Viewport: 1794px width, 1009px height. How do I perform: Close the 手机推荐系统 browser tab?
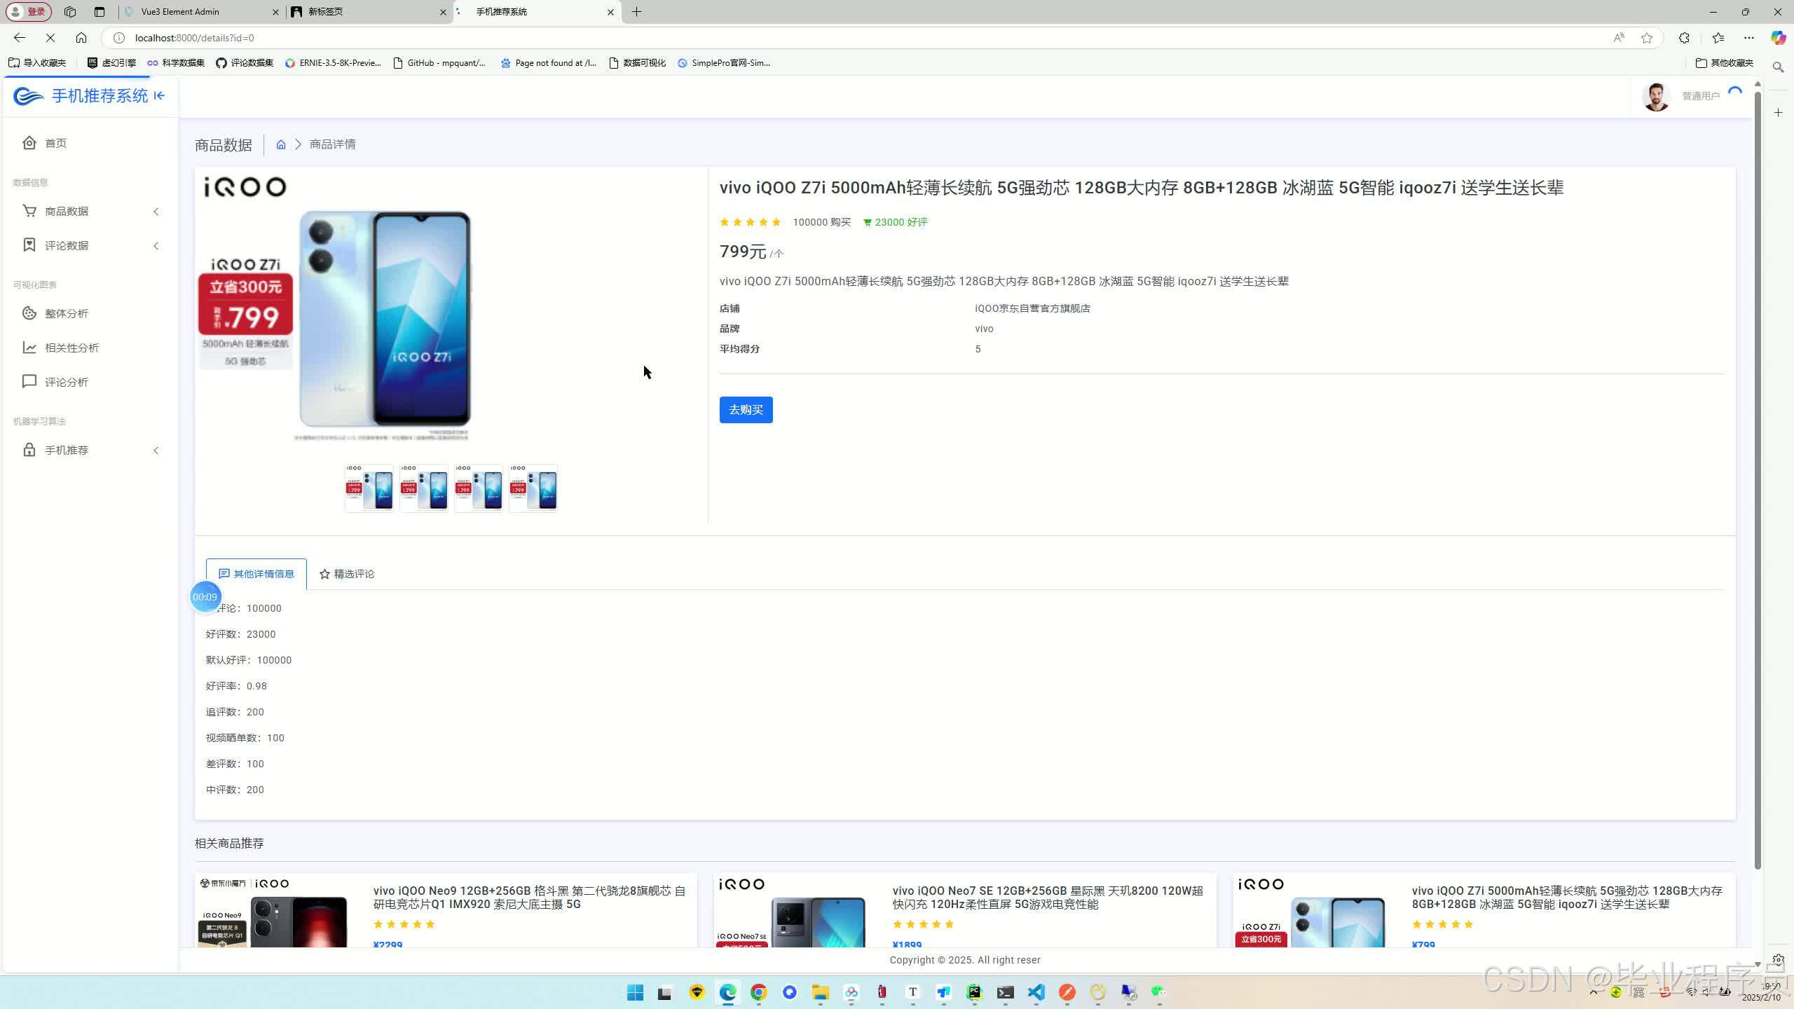pyautogui.click(x=610, y=12)
